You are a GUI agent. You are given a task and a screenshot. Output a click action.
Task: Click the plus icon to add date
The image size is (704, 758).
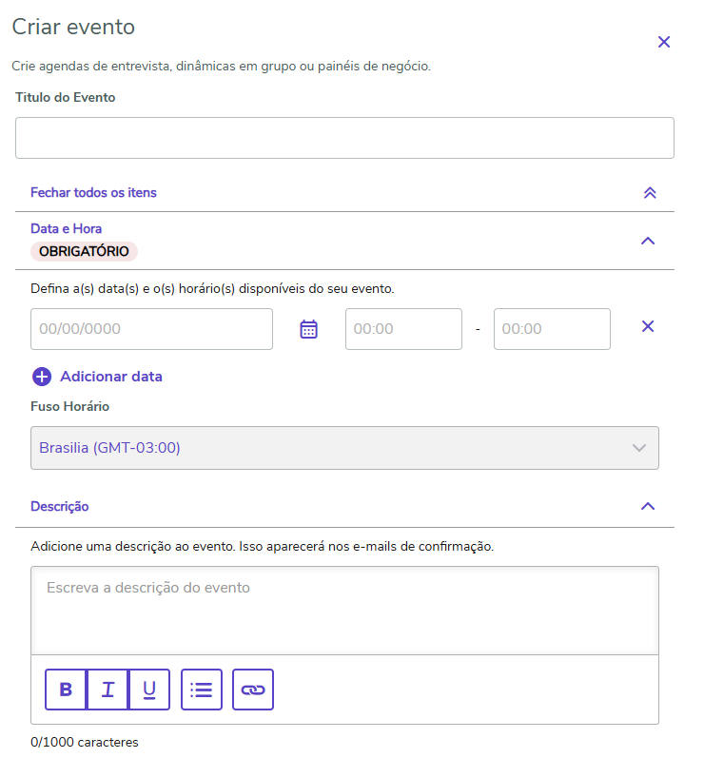tap(42, 377)
